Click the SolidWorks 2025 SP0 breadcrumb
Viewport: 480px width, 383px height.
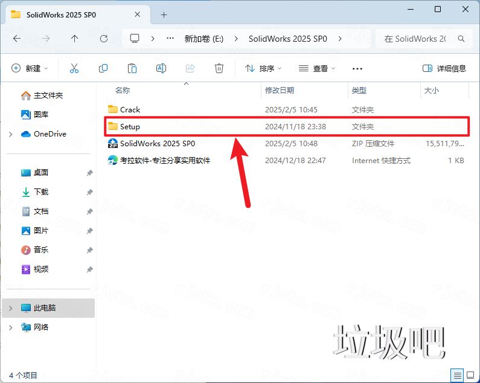(288, 39)
